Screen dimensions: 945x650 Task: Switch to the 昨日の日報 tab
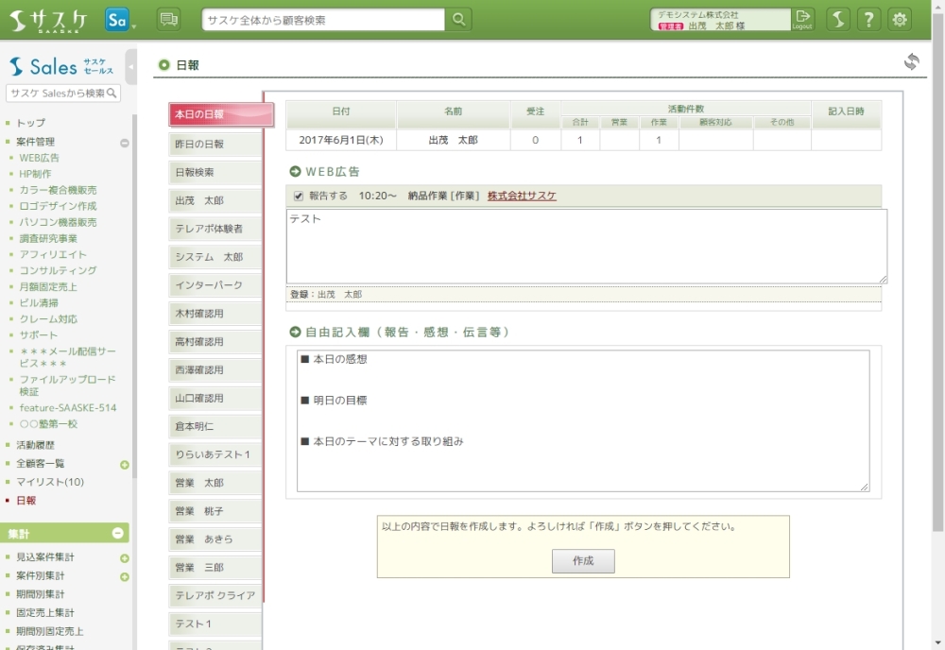point(215,145)
